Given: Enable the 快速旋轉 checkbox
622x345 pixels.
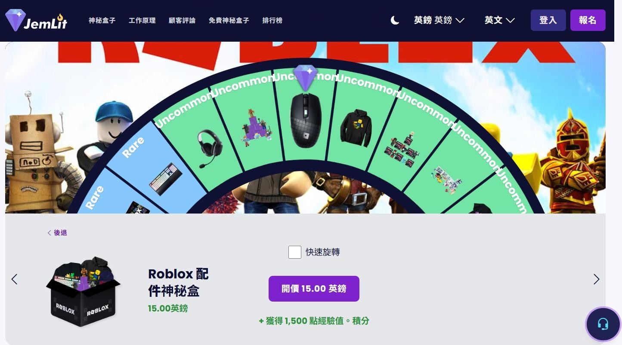Looking at the screenshot, I should point(295,252).
